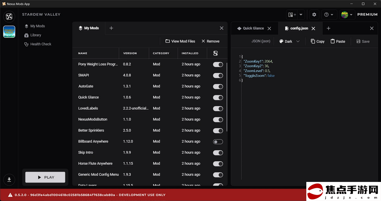Click View Mod Files
The height and width of the screenshot is (201, 381).
pos(180,42)
